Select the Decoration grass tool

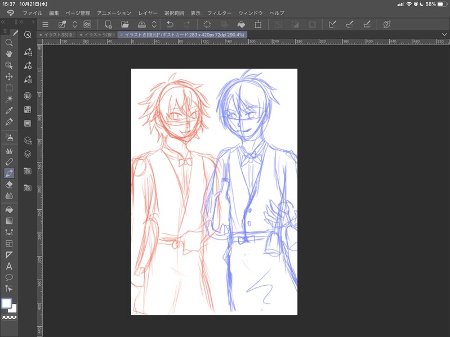(9, 151)
